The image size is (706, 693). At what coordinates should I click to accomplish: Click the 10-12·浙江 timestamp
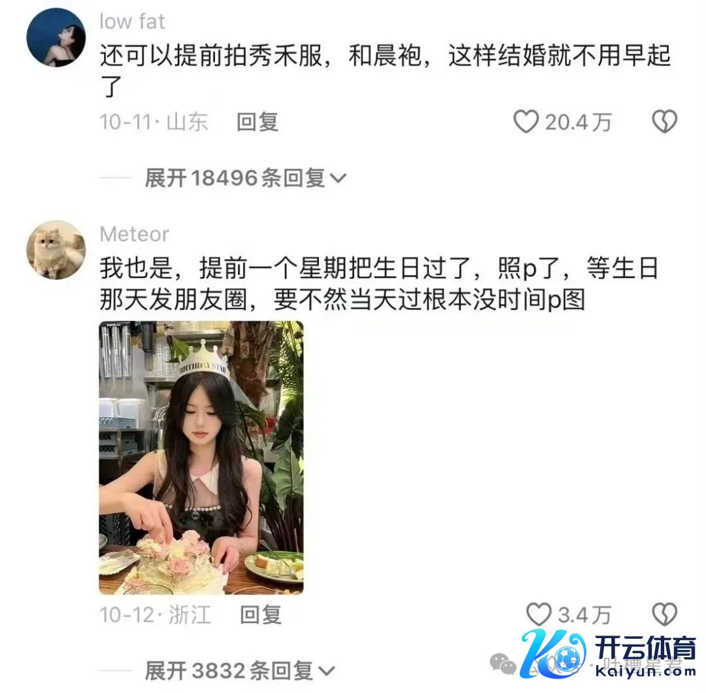point(155,615)
